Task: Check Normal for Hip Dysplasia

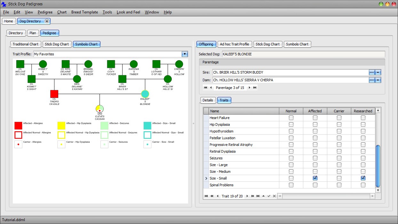Action: [291, 124]
